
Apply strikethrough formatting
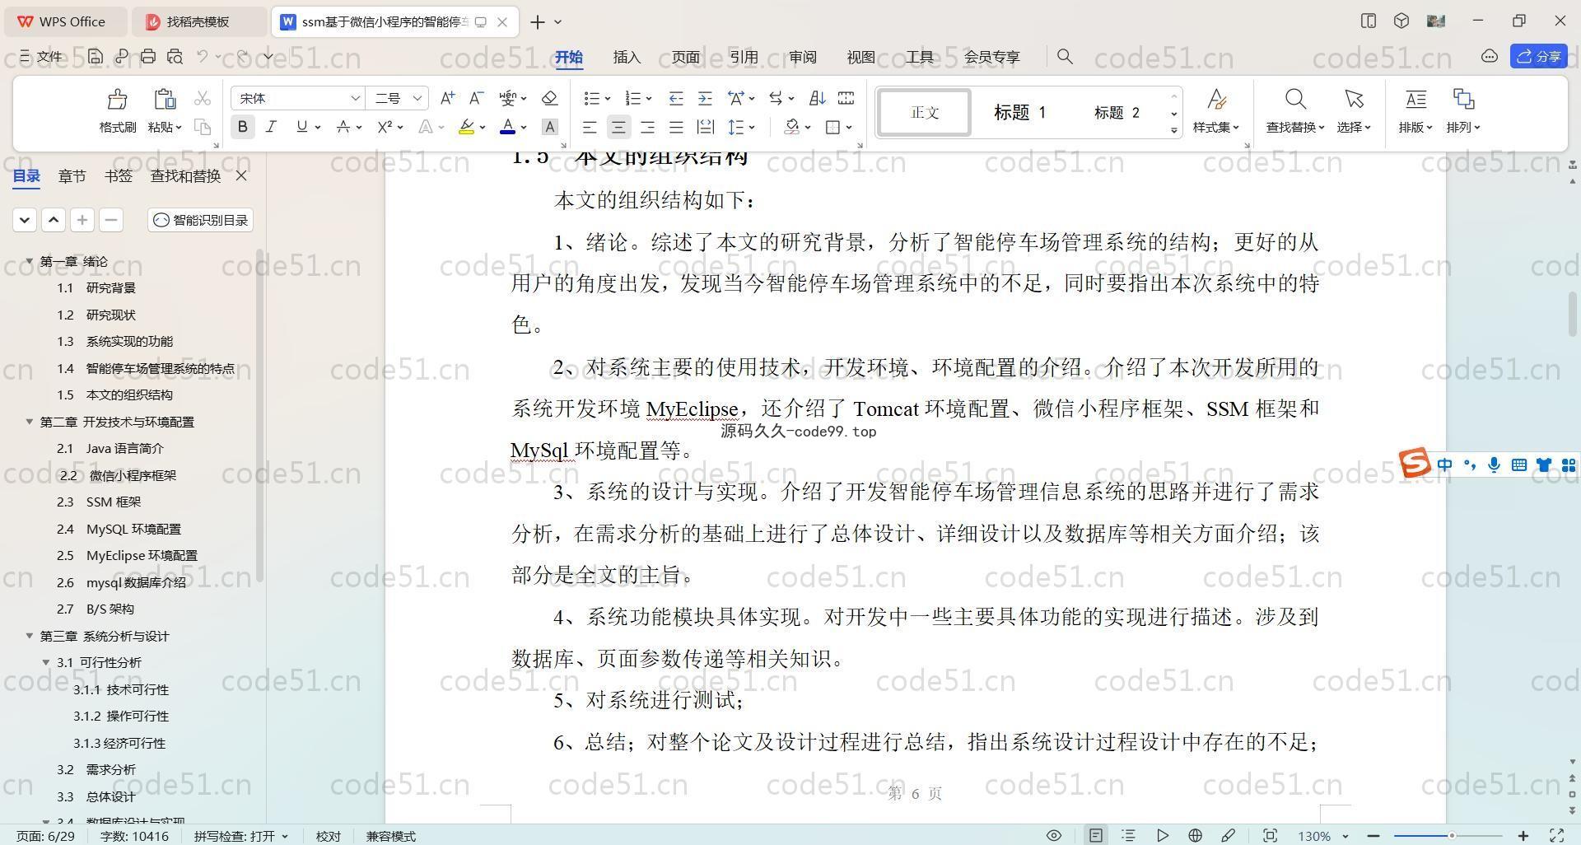[x=343, y=127]
